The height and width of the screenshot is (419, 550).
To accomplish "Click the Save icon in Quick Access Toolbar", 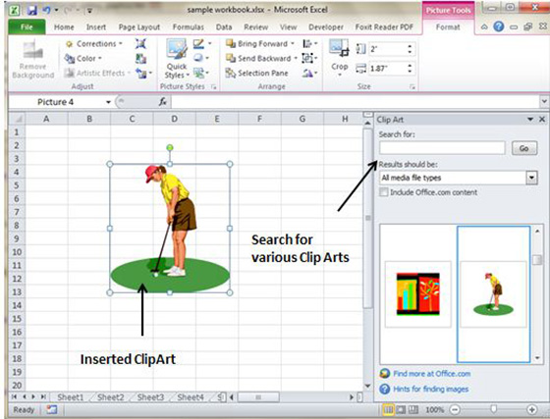I will [32, 10].
